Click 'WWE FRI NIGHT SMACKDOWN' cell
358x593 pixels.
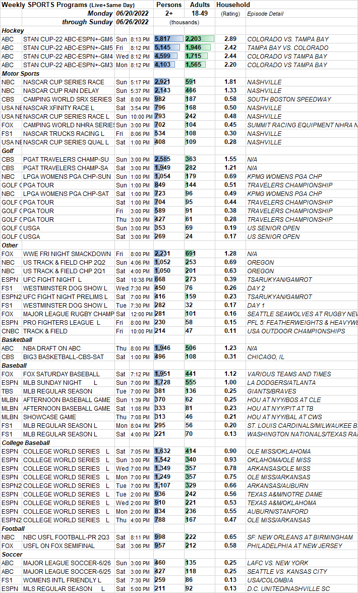pos(67,254)
